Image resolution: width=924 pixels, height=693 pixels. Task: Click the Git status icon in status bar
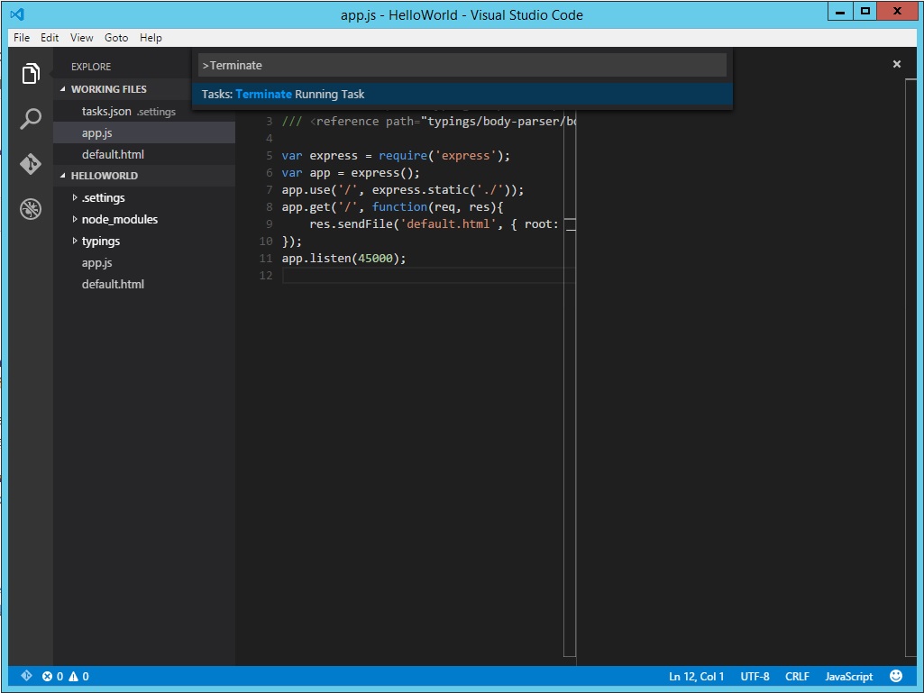coord(26,676)
